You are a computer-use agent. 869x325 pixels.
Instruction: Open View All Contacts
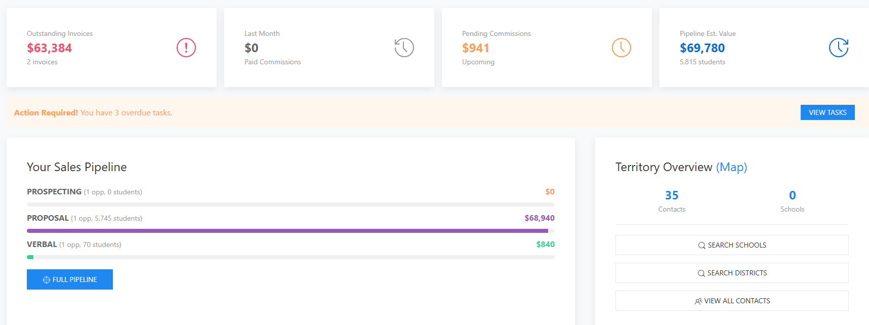coord(732,301)
